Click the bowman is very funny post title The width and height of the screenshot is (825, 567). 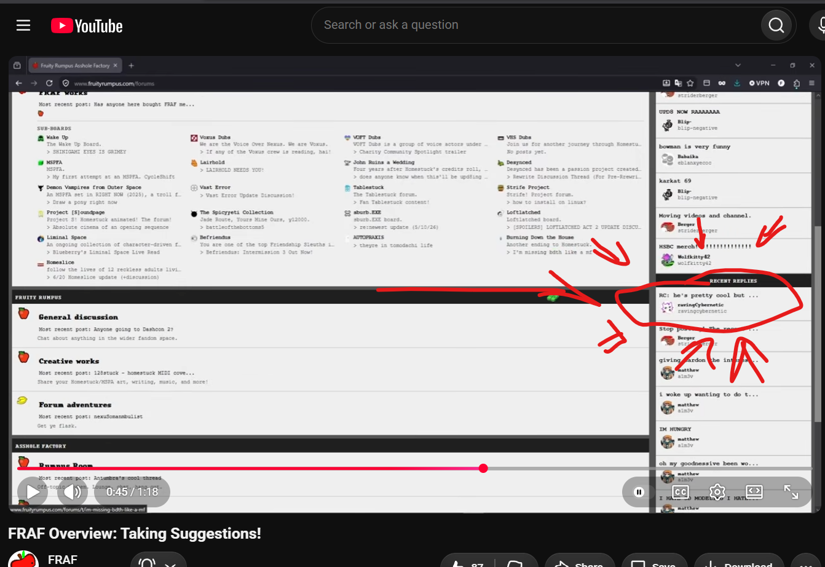tap(695, 147)
